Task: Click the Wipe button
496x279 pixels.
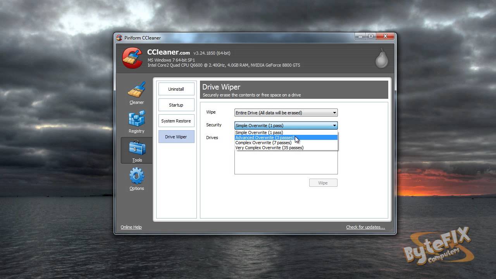Action: (x=323, y=183)
